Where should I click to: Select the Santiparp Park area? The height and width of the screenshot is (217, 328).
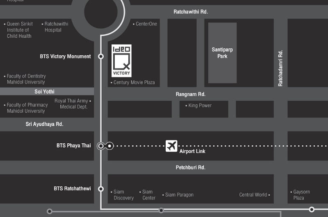pyautogui.click(x=222, y=53)
